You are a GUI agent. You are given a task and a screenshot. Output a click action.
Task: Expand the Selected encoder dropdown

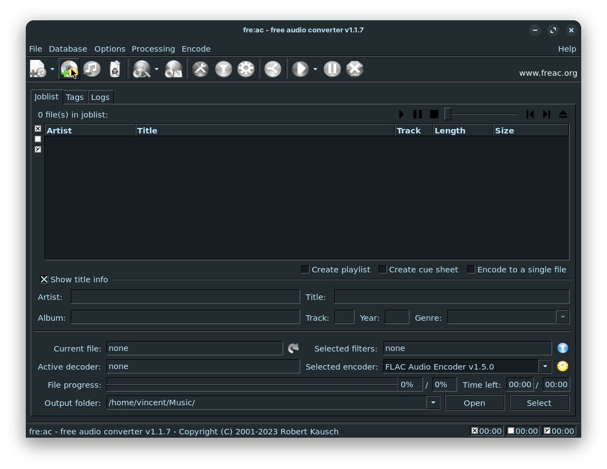[544, 366]
